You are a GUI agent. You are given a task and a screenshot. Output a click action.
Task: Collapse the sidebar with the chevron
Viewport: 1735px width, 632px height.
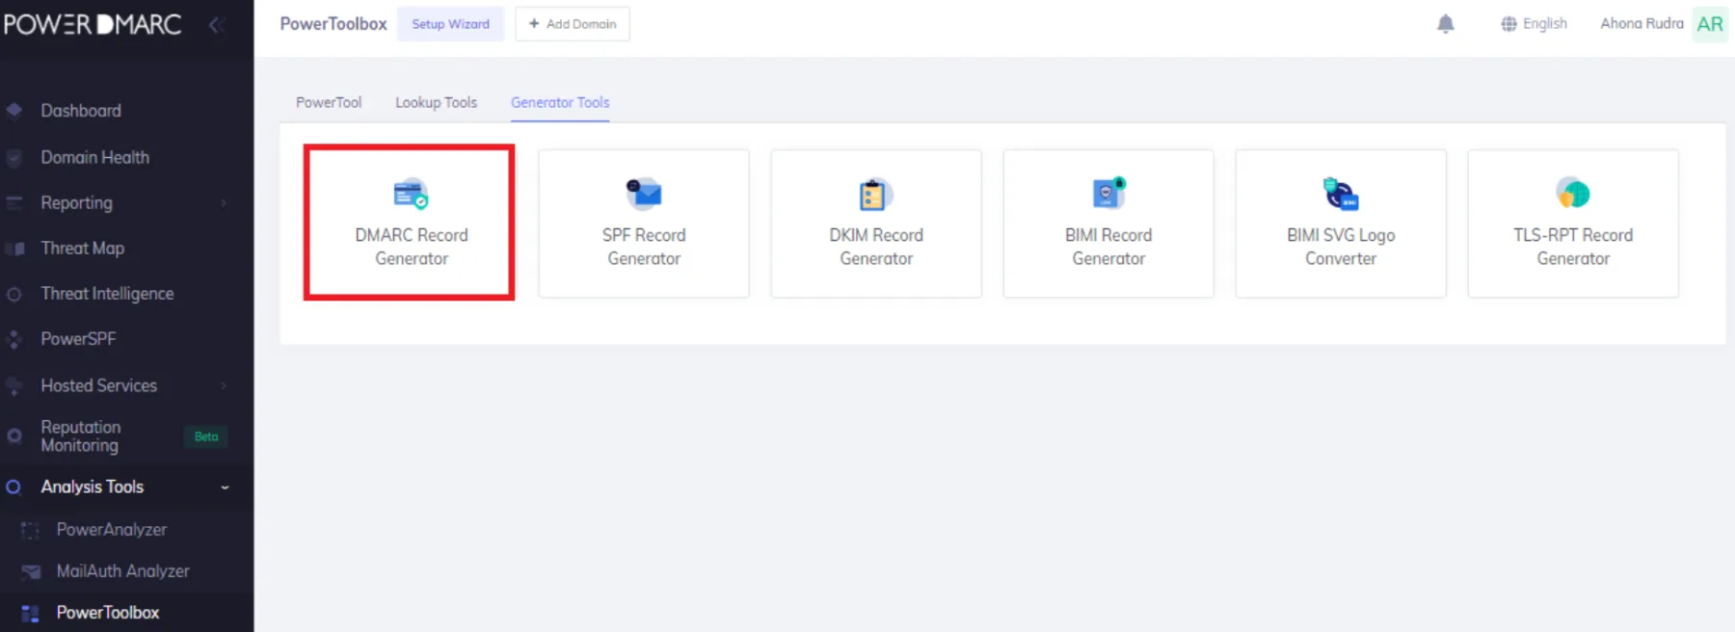(x=216, y=24)
